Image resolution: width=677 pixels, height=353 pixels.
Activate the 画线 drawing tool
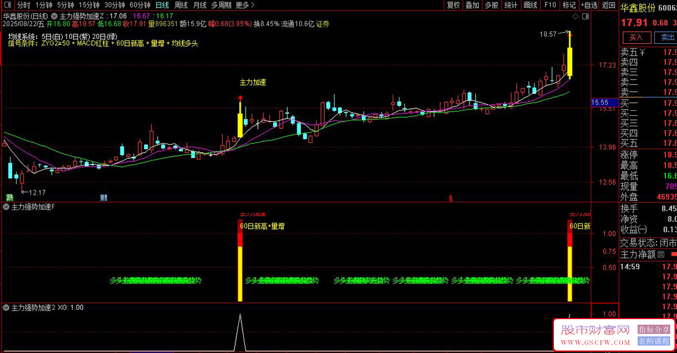(x=530, y=5)
